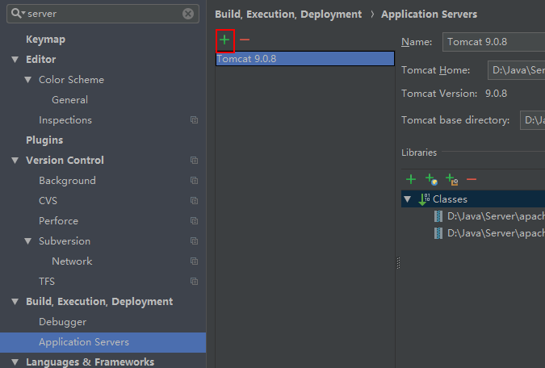545x368 pixels.
Task: Open Plugins settings
Action: click(44, 140)
